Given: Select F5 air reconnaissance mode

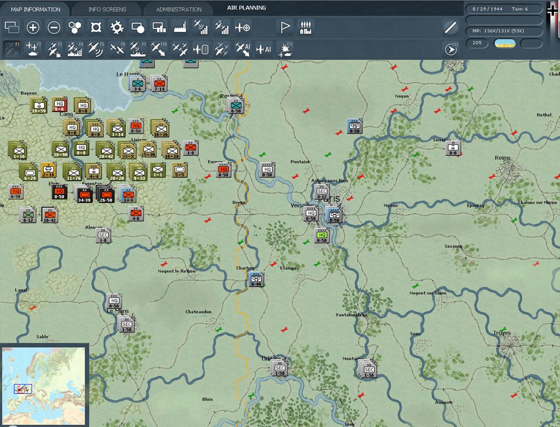Looking at the screenshot, I should click(x=96, y=49).
